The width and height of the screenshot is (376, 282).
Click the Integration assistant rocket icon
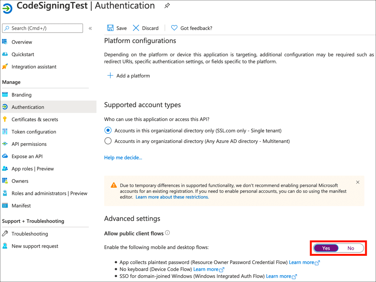click(x=5, y=67)
